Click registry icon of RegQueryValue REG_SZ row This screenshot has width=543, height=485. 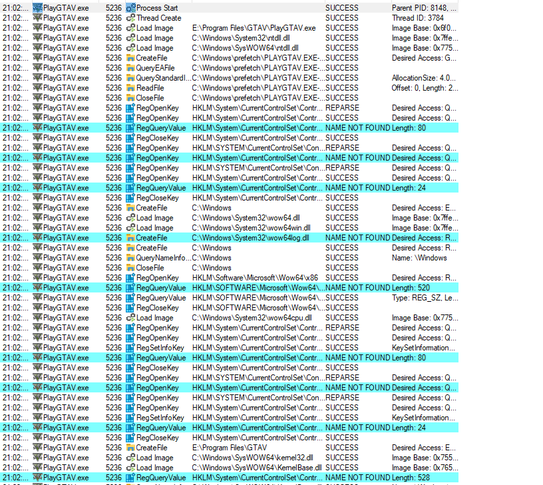coord(130,298)
